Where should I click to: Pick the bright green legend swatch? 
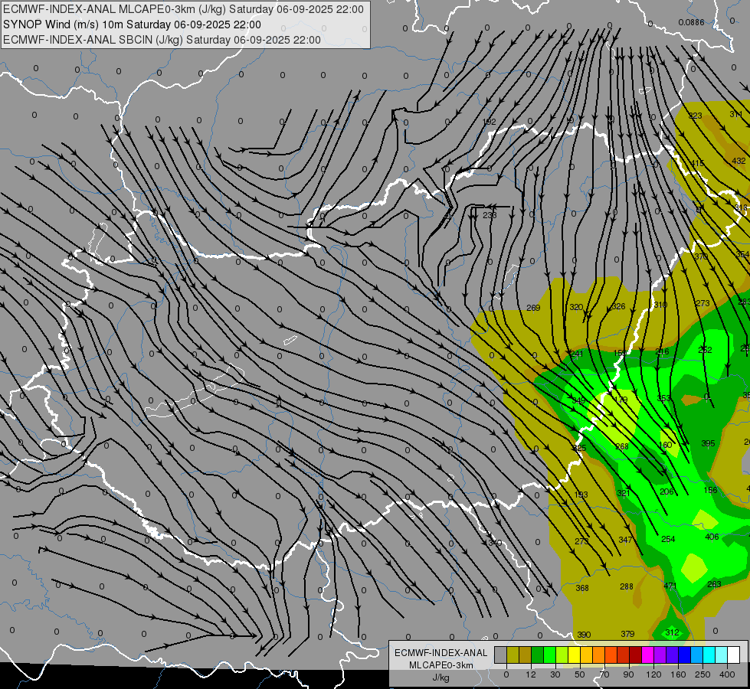[x=549, y=655]
